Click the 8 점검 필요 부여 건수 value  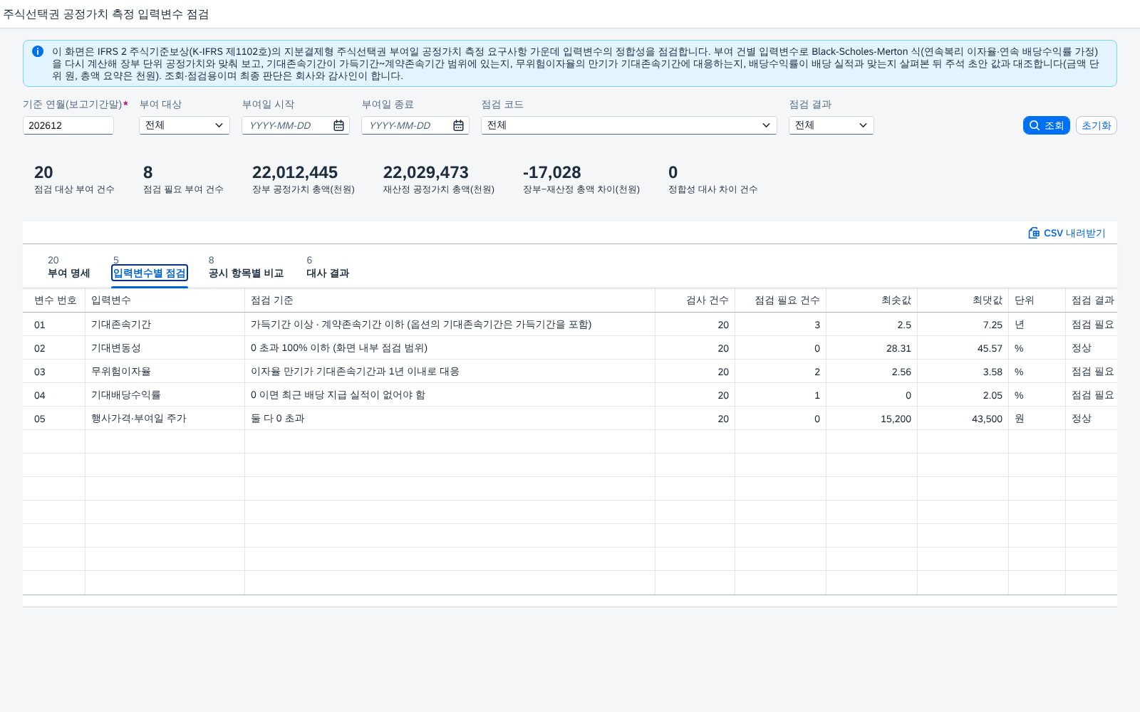148,172
